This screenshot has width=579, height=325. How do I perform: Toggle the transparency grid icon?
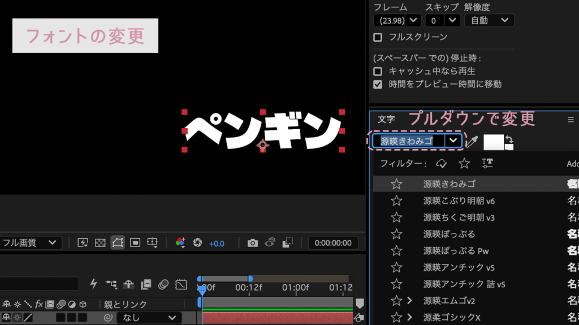click(x=100, y=243)
